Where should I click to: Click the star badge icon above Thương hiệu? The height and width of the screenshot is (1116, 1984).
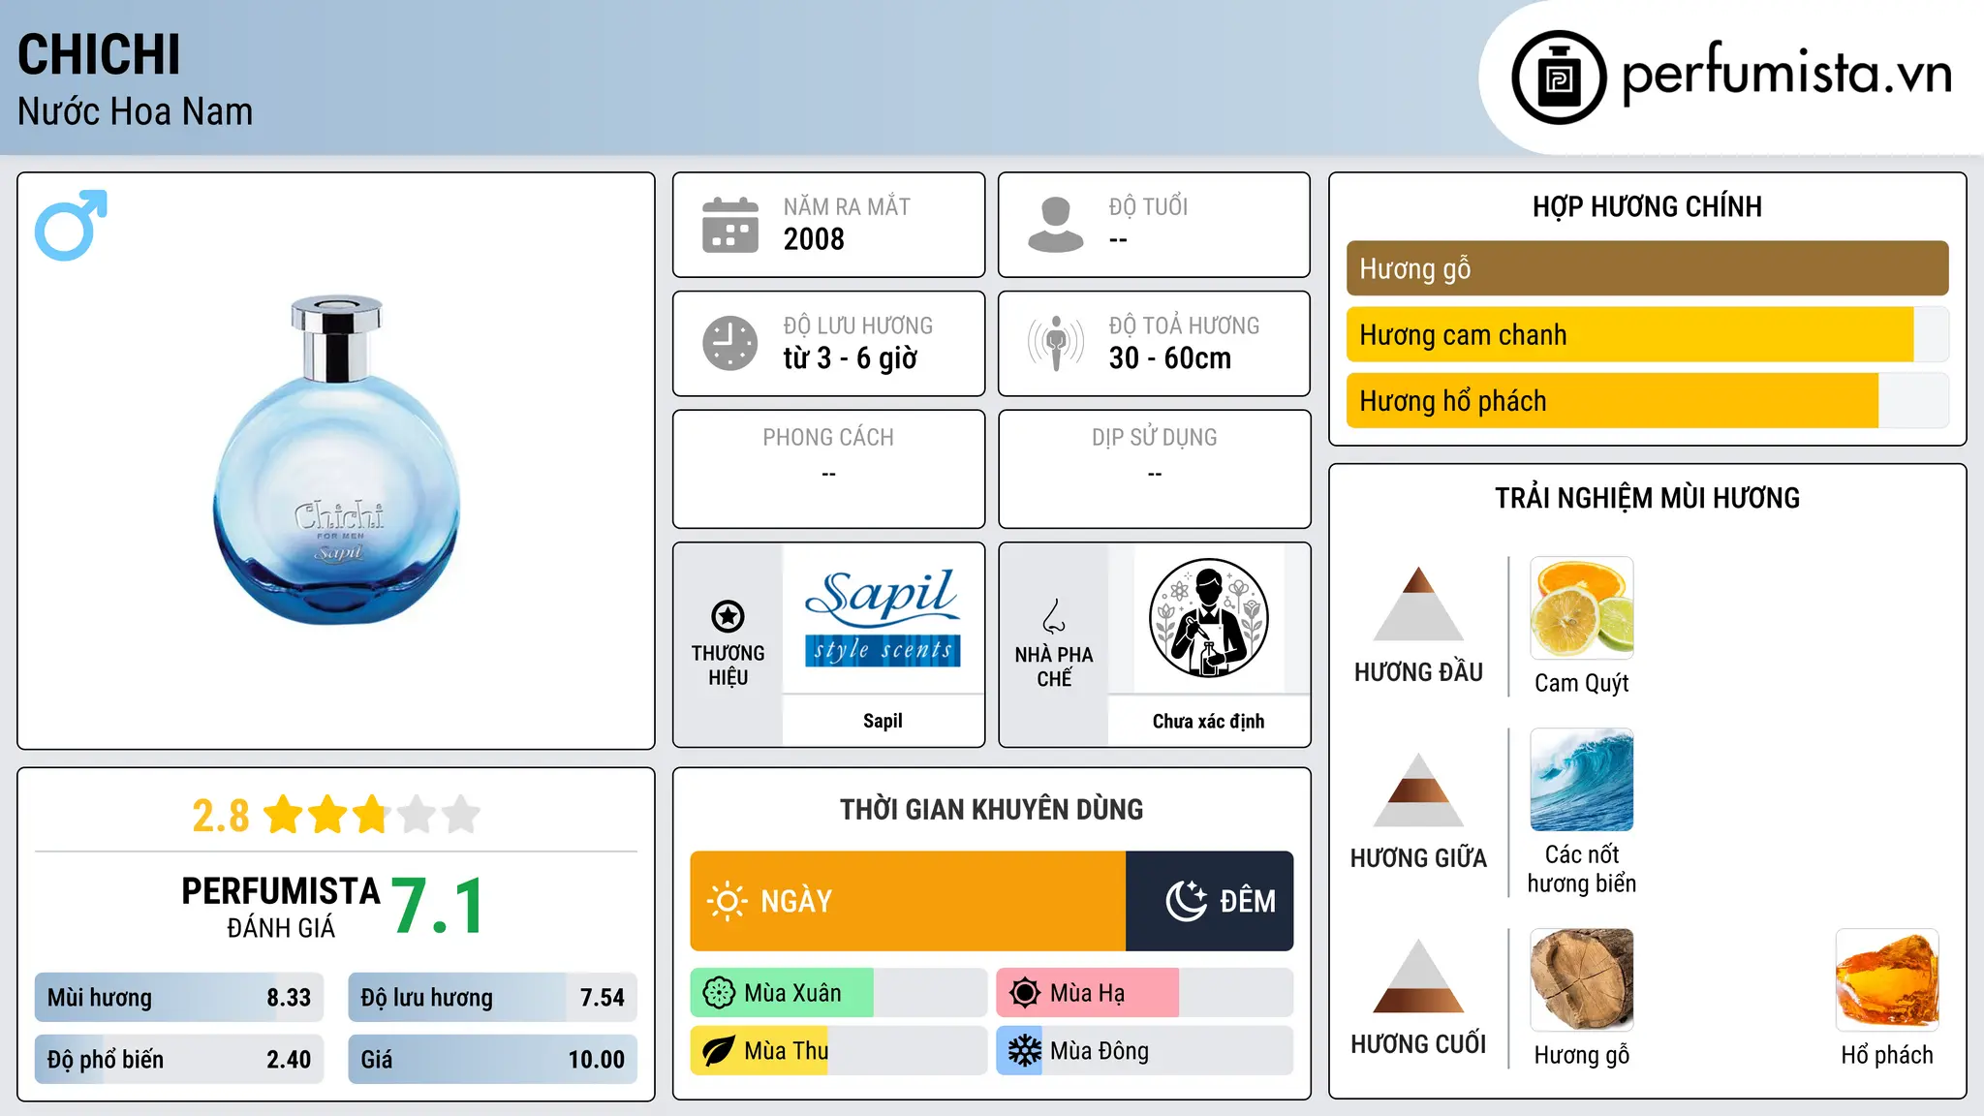click(x=728, y=616)
